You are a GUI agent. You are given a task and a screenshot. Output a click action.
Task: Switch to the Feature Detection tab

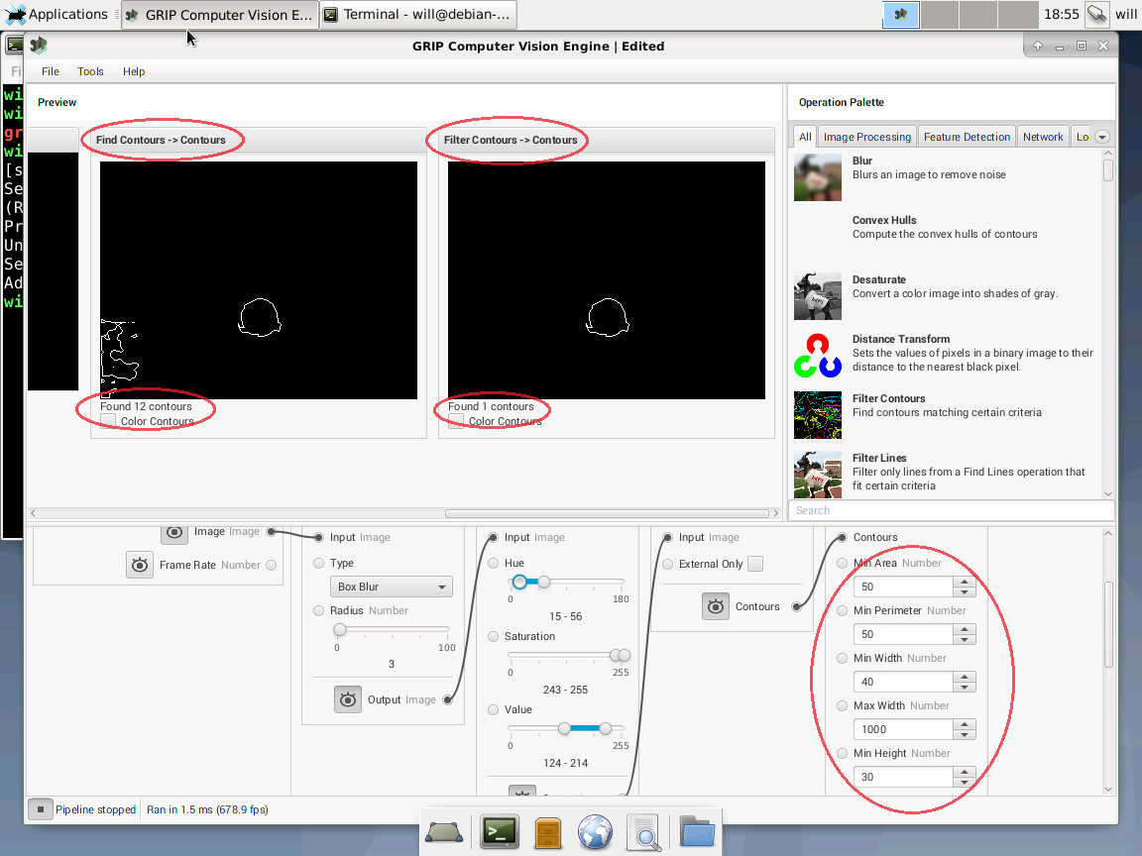[967, 137]
